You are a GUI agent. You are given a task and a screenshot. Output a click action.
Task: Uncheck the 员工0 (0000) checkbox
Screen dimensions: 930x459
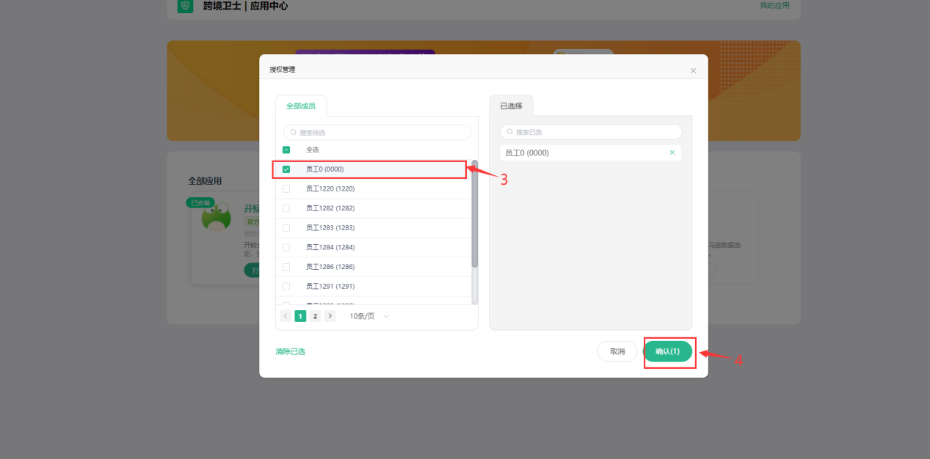pyautogui.click(x=286, y=169)
